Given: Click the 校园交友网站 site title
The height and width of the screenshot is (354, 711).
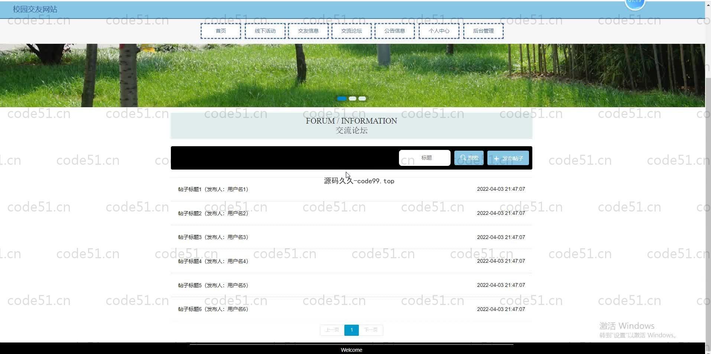Looking at the screenshot, I should (x=35, y=9).
